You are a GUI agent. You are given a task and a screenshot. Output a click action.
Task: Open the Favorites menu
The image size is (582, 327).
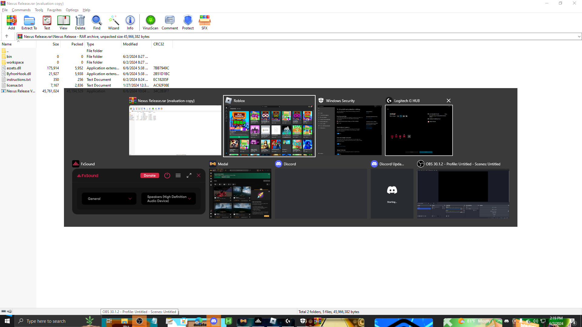click(54, 10)
